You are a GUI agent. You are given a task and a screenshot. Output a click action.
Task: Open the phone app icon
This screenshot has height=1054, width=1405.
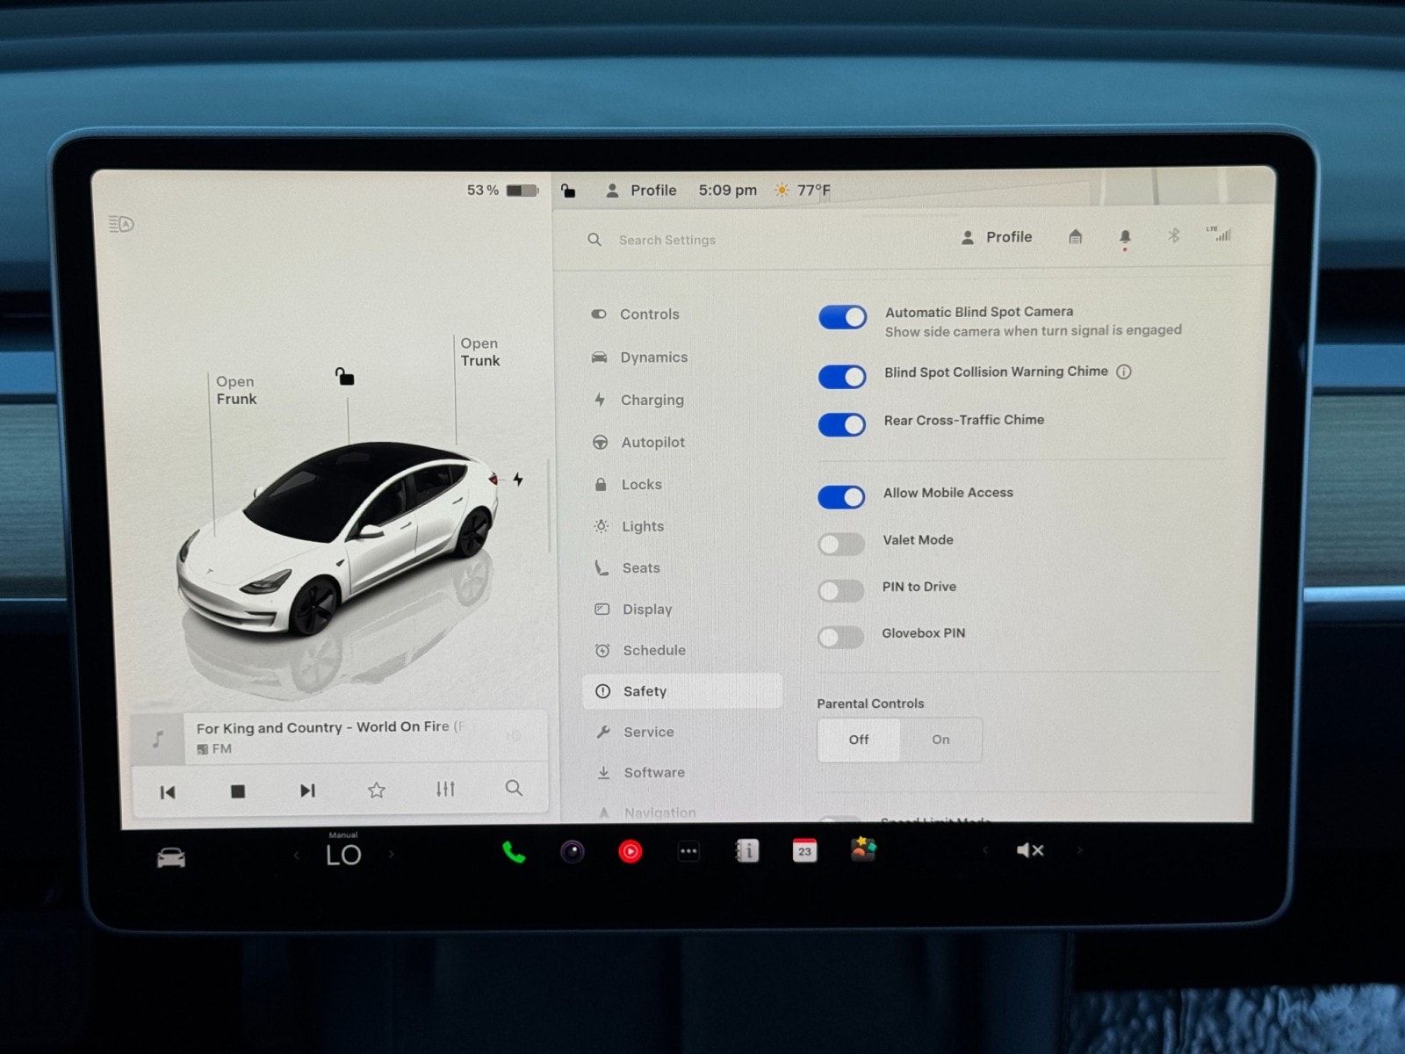point(514,852)
